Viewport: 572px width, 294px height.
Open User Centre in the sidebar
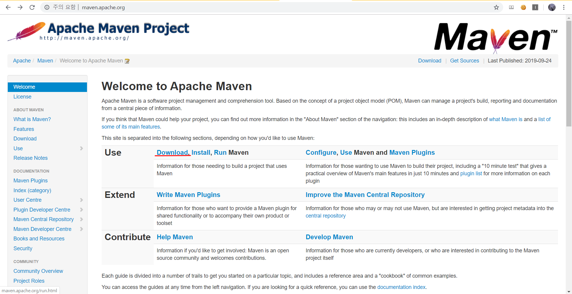pos(27,200)
